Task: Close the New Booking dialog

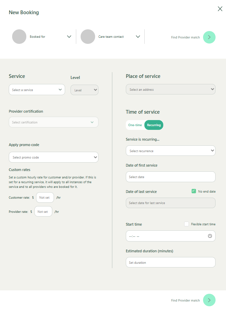Action: coord(220,9)
